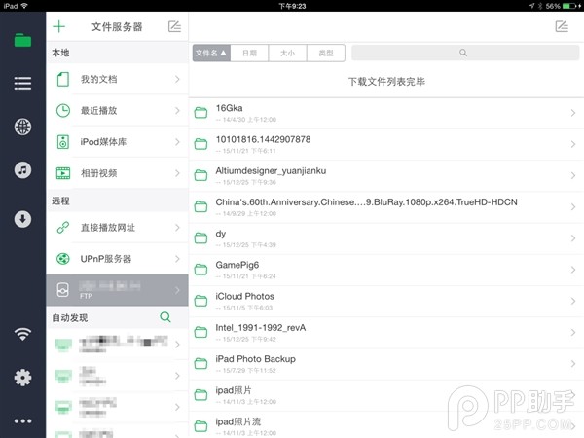The image size is (584, 438).
Task: Open 相册视频 album videos
Action: 118,173
